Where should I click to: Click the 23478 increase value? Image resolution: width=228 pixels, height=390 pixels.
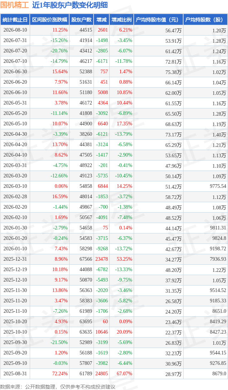[x=101, y=259]
